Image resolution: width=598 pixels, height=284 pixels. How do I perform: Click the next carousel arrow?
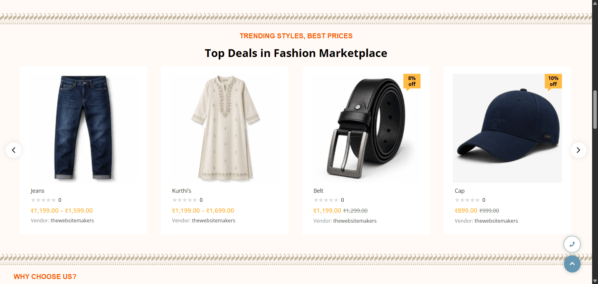pyautogui.click(x=578, y=150)
